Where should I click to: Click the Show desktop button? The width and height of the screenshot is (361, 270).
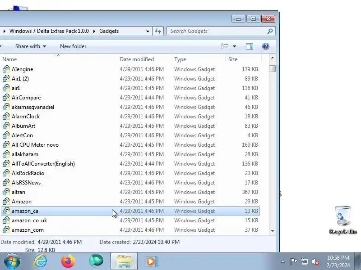coord(358,261)
